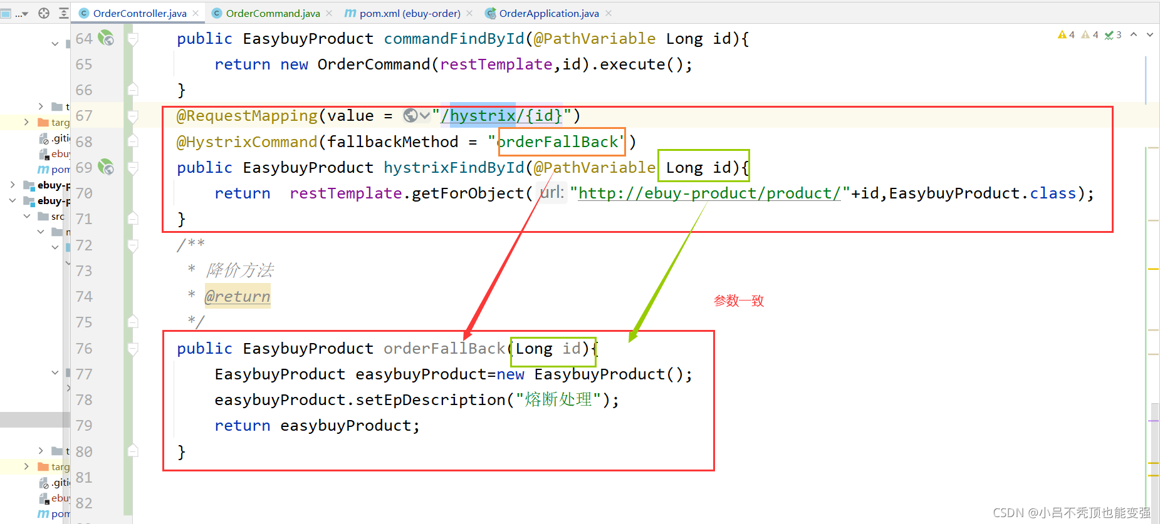Click fold end marker at line 66
This screenshot has height=524, width=1160.
[x=133, y=90]
